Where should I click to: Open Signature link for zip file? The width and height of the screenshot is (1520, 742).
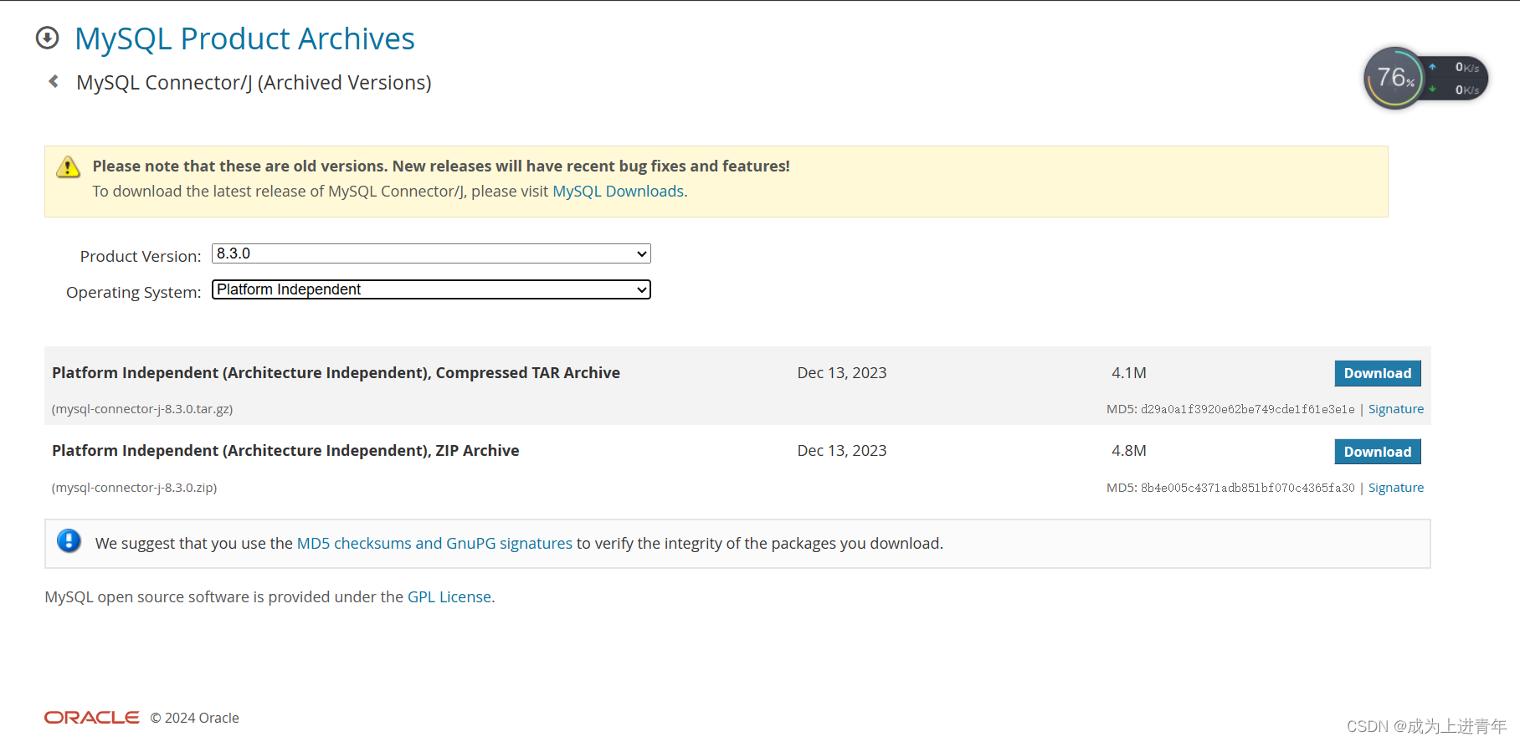(x=1395, y=488)
